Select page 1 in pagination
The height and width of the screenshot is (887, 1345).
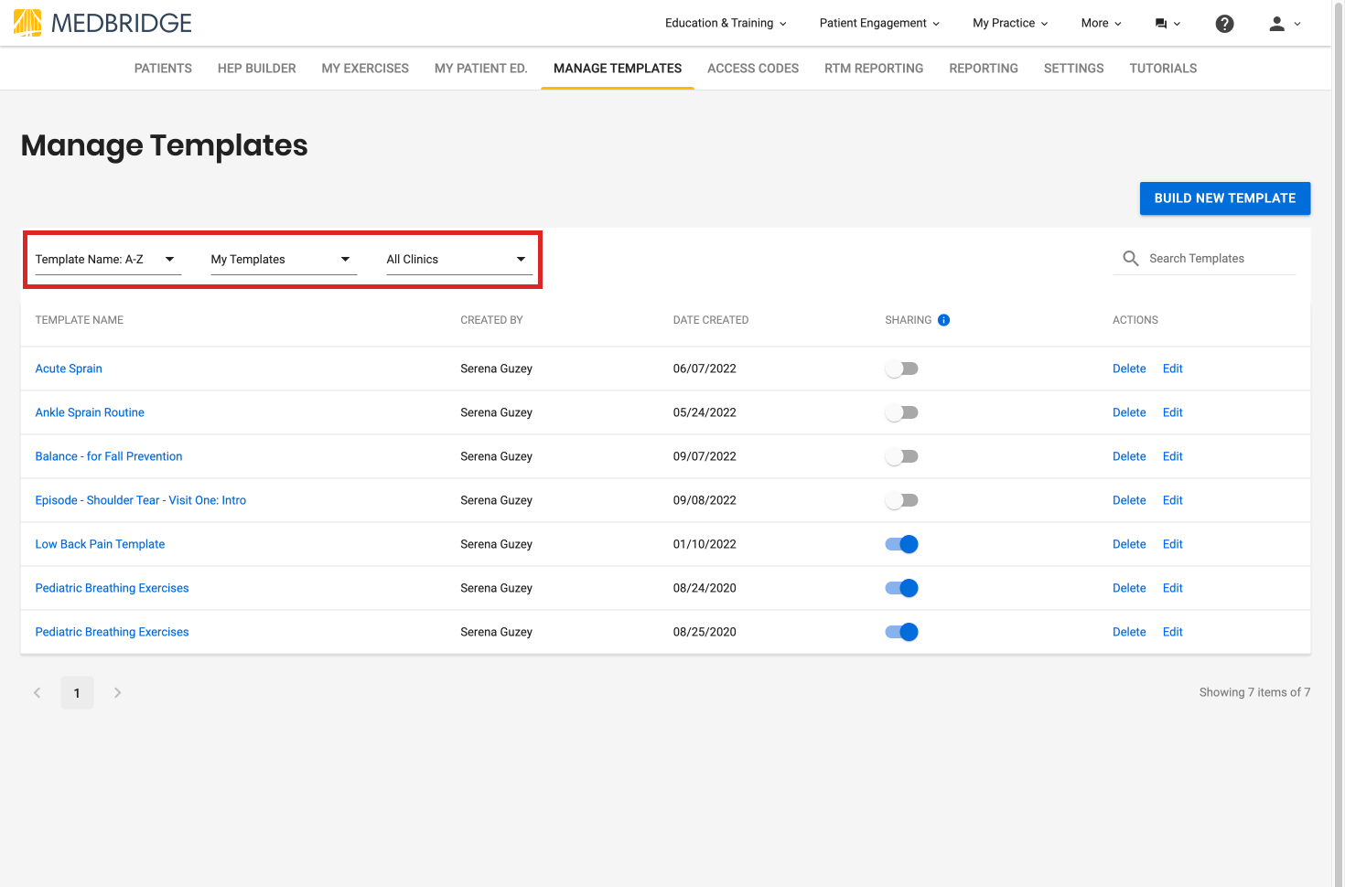point(77,693)
